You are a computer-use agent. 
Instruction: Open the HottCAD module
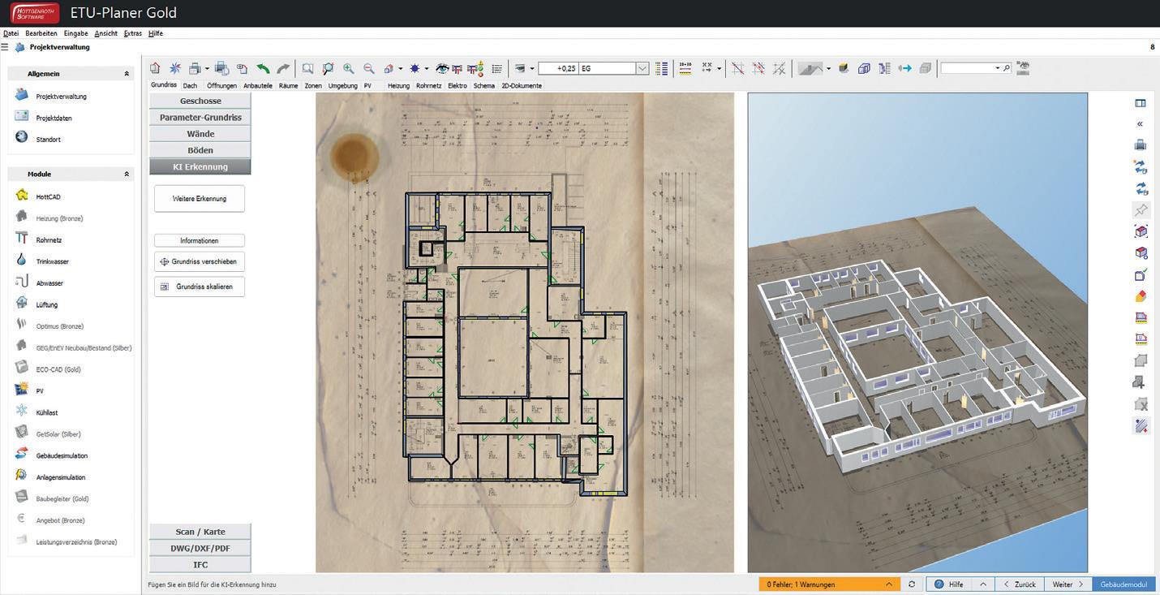[x=49, y=197]
